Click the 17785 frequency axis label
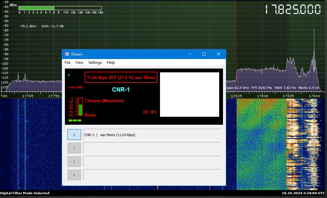 coord(28,96)
